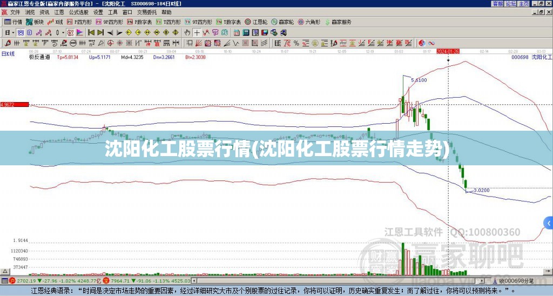The image size is (553, 296).
Task: Click the 极反通道 indicator label
Action: (x=39, y=57)
